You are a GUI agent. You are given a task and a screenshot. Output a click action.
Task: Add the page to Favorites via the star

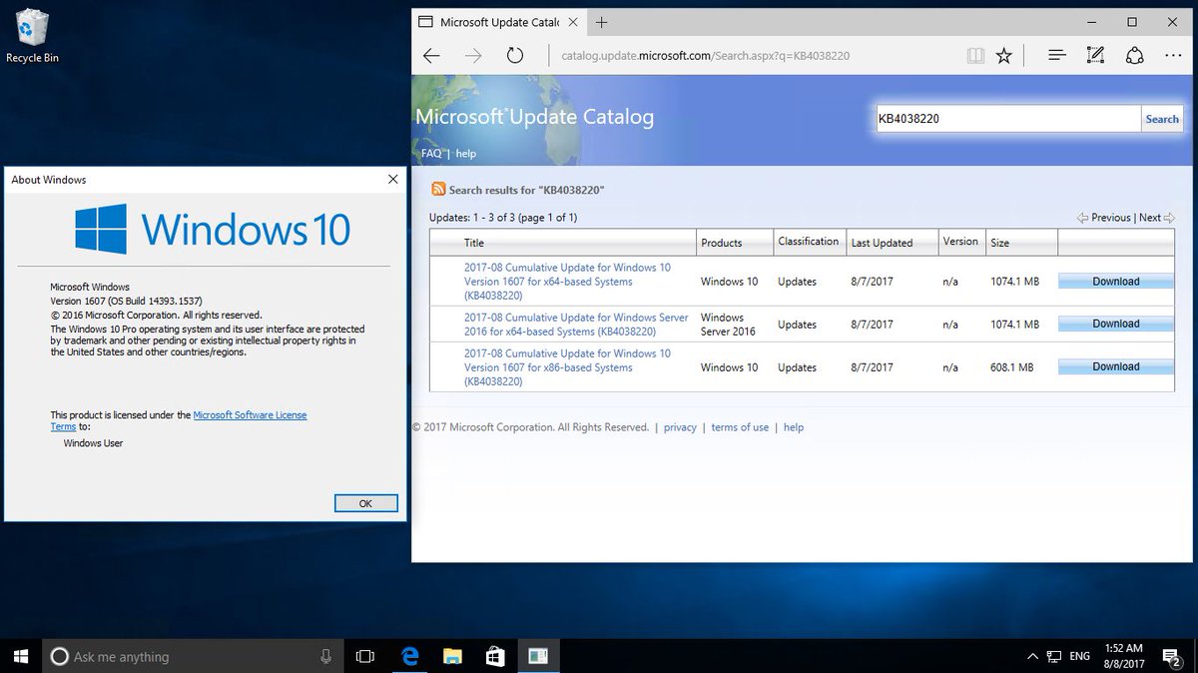tap(1004, 55)
